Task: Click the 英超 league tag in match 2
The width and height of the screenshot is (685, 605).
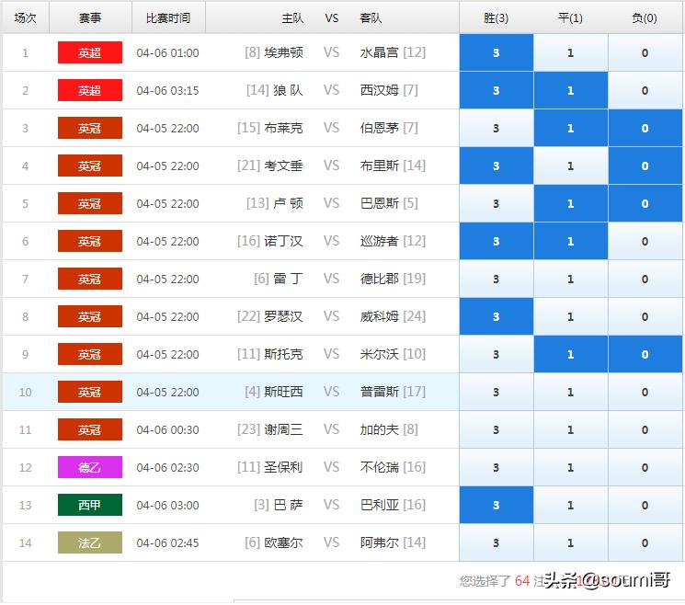Action: point(90,90)
